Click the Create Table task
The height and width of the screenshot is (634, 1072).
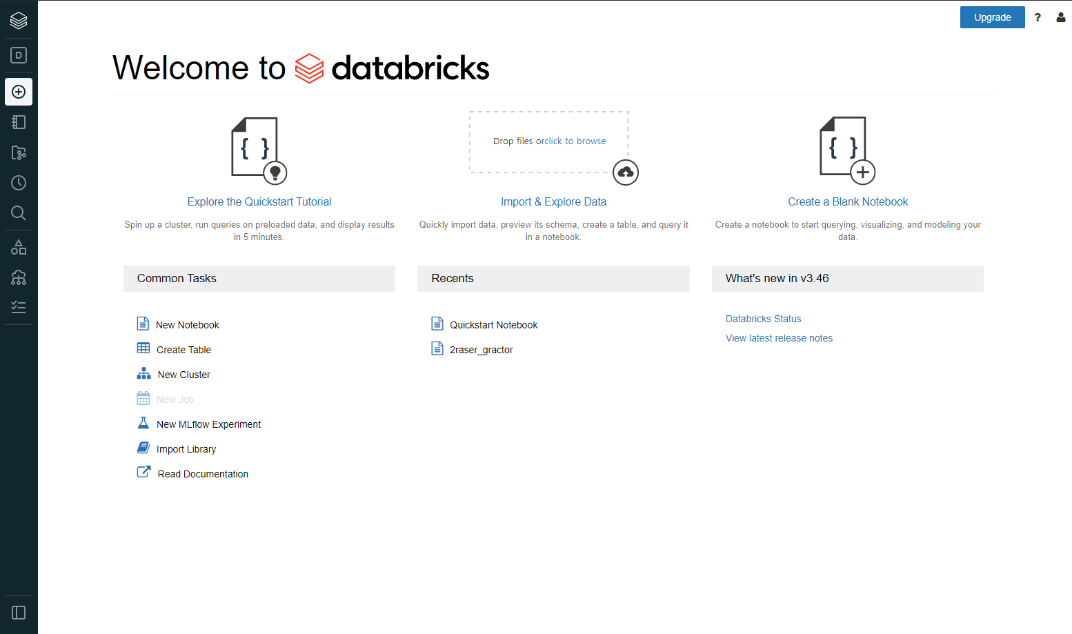[x=183, y=350]
